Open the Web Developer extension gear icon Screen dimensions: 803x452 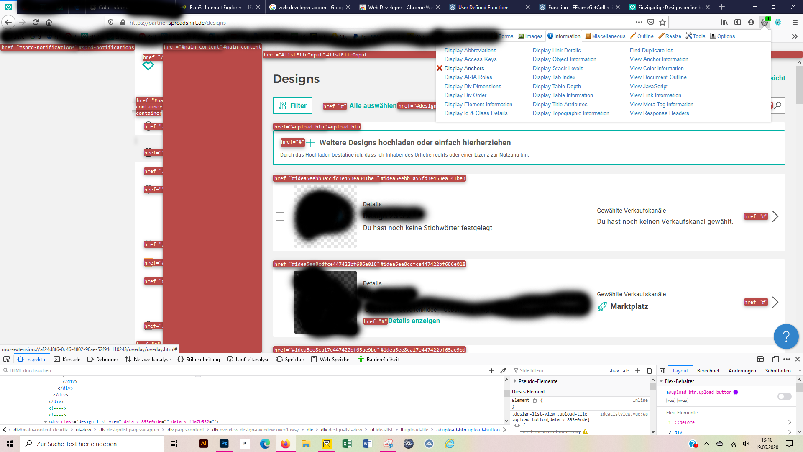(x=764, y=22)
